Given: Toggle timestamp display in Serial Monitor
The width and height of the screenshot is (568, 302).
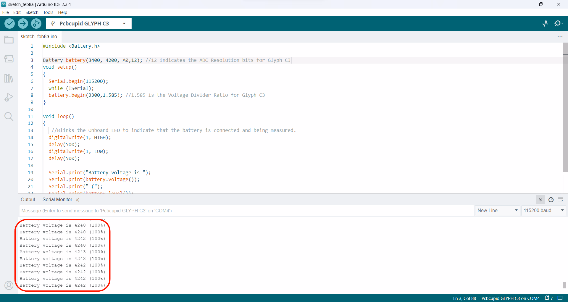Looking at the screenshot, I should click(551, 200).
